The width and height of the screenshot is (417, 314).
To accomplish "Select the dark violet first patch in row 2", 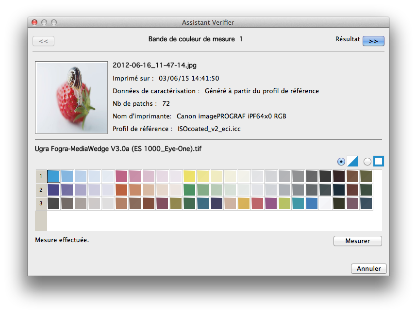I will point(53,190).
